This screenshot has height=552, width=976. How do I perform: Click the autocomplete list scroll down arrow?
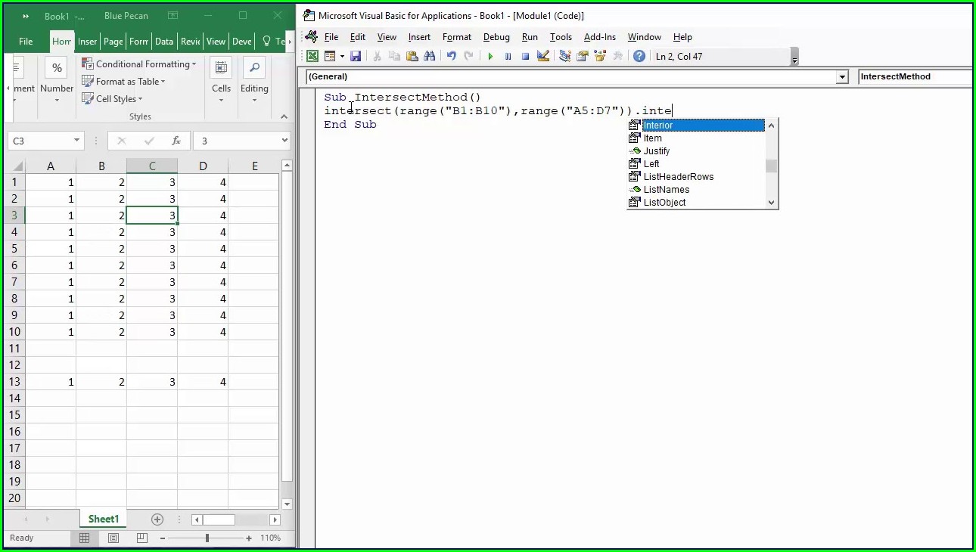tap(771, 203)
